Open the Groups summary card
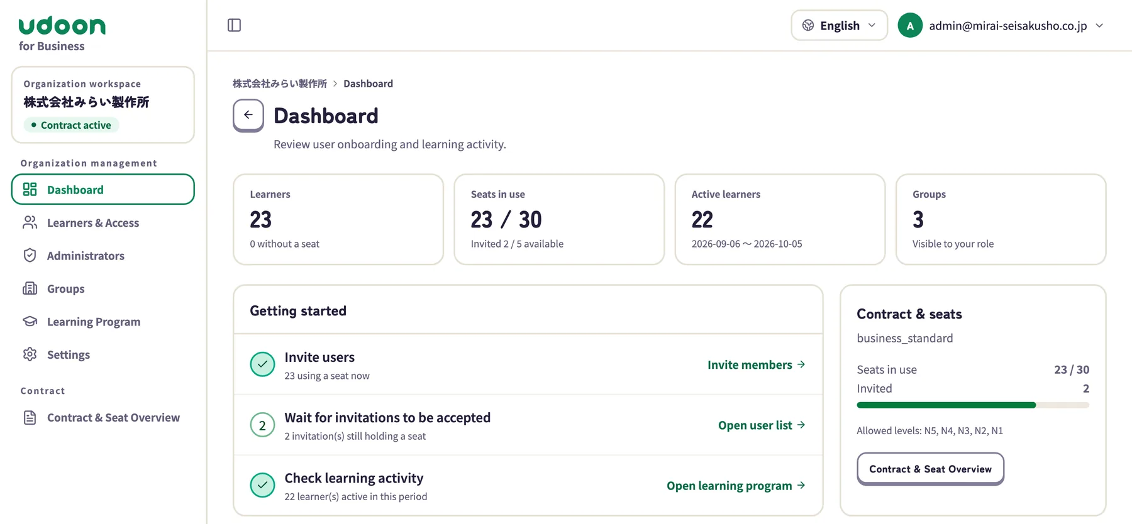 coord(1001,219)
